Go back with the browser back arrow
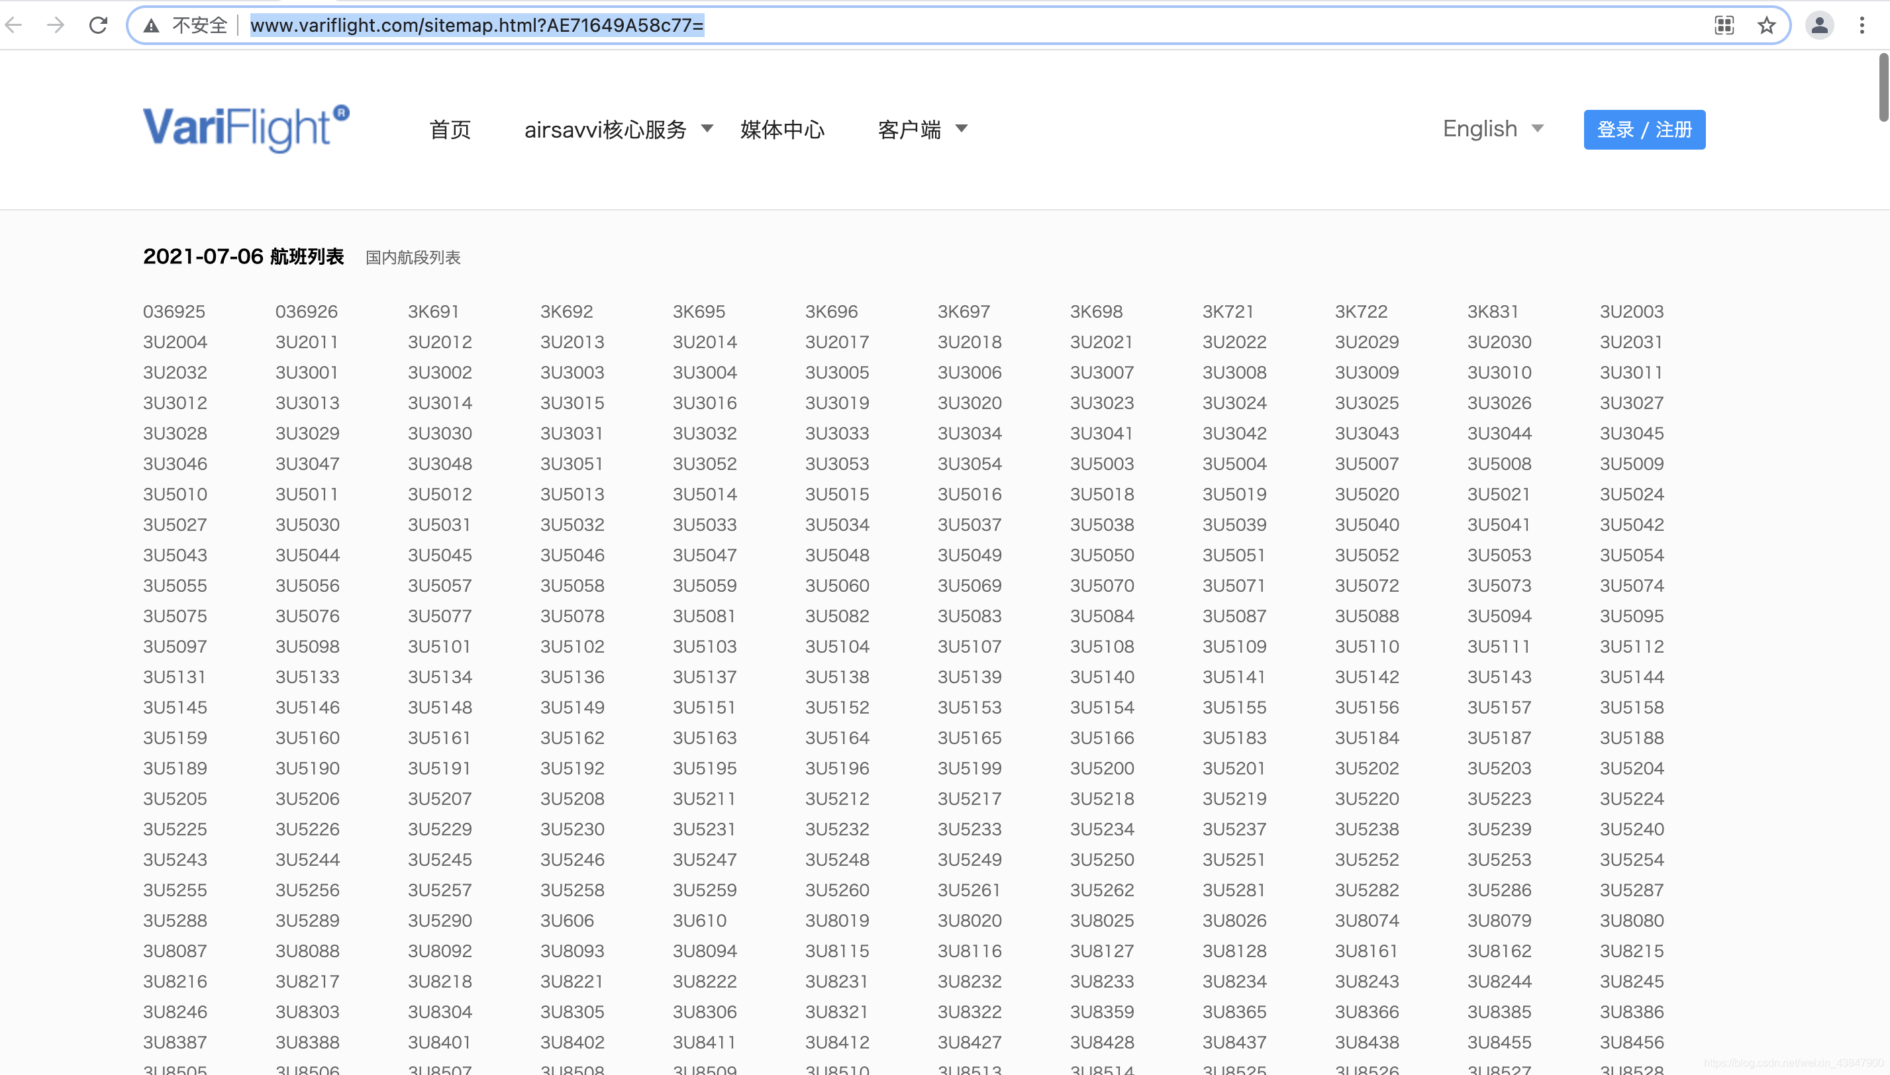Viewport: 1890px width, 1075px height. tap(14, 25)
